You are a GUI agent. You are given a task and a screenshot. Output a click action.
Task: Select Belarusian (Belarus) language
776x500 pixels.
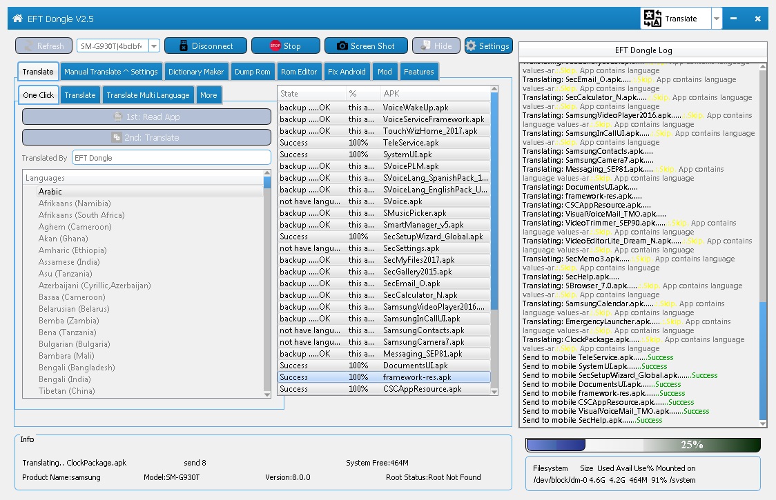(x=75, y=309)
